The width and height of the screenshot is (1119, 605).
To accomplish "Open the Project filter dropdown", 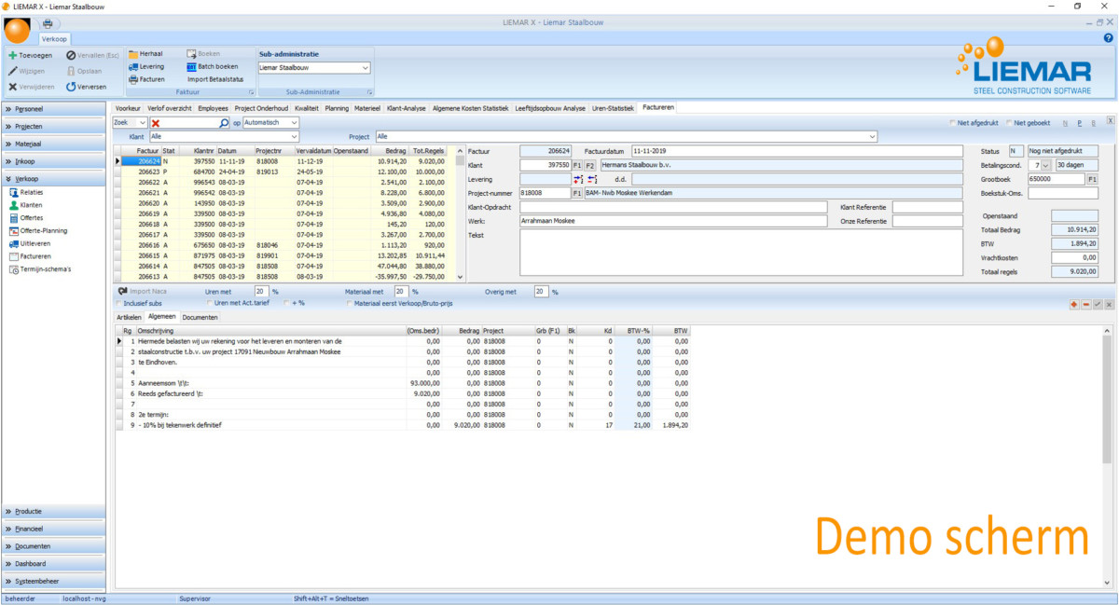I will pyautogui.click(x=873, y=136).
